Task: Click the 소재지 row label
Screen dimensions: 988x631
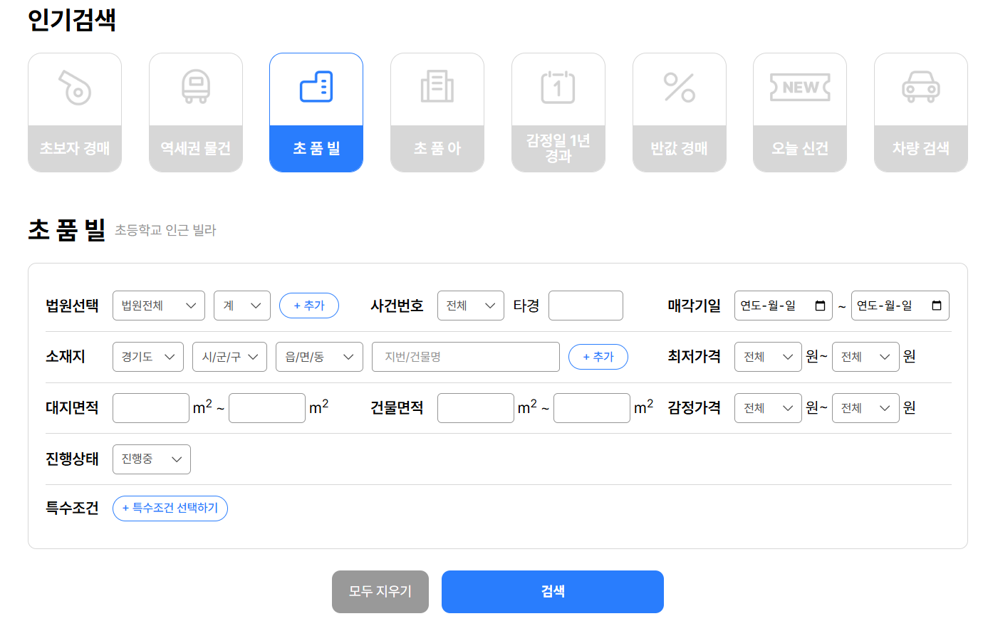Action: (66, 357)
